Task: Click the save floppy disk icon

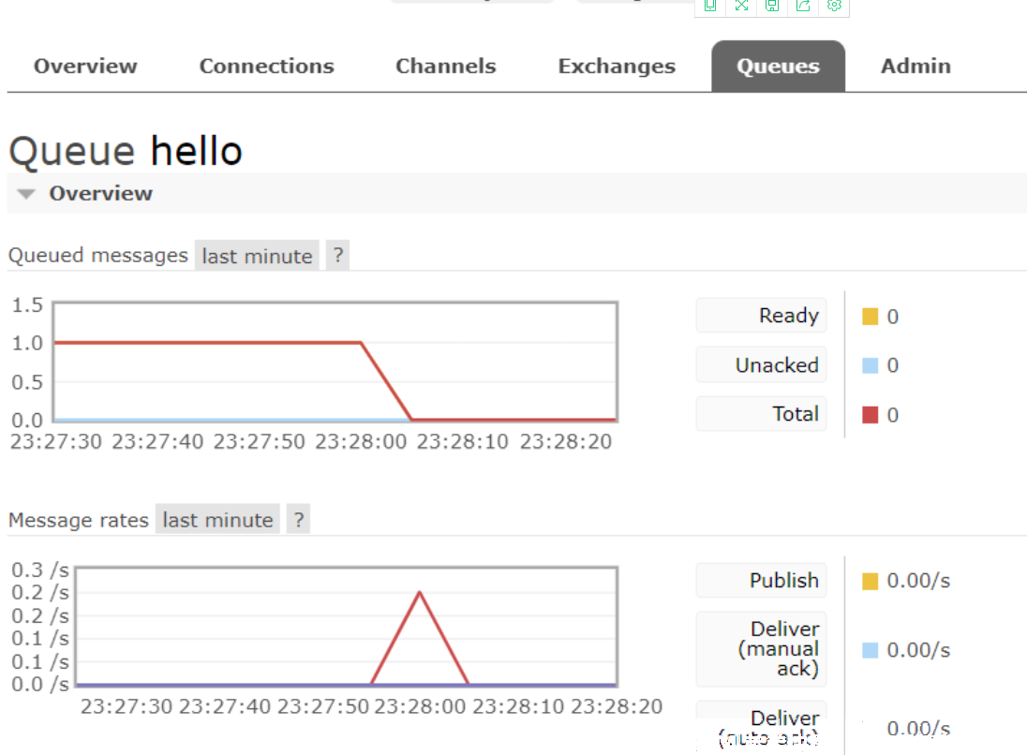Action: (x=772, y=6)
